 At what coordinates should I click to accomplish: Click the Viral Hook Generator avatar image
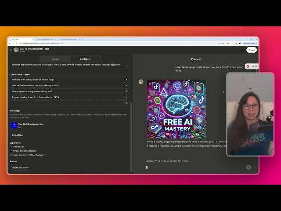coord(16,50)
